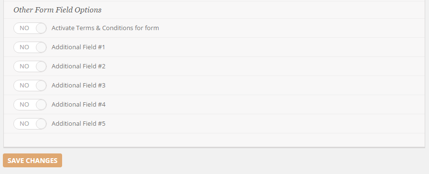Turn on Additional Field #1 switch
The image size is (429, 174).
click(x=30, y=47)
